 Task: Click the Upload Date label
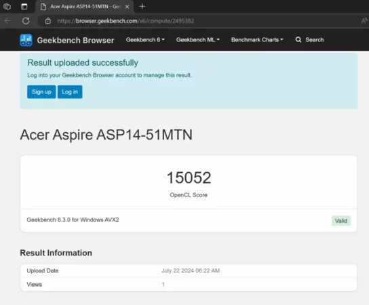pos(43,270)
